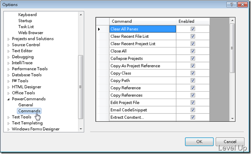Uncheck Enabled for Clear Recent File List
This screenshot has width=251, height=154.
(193, 36)
